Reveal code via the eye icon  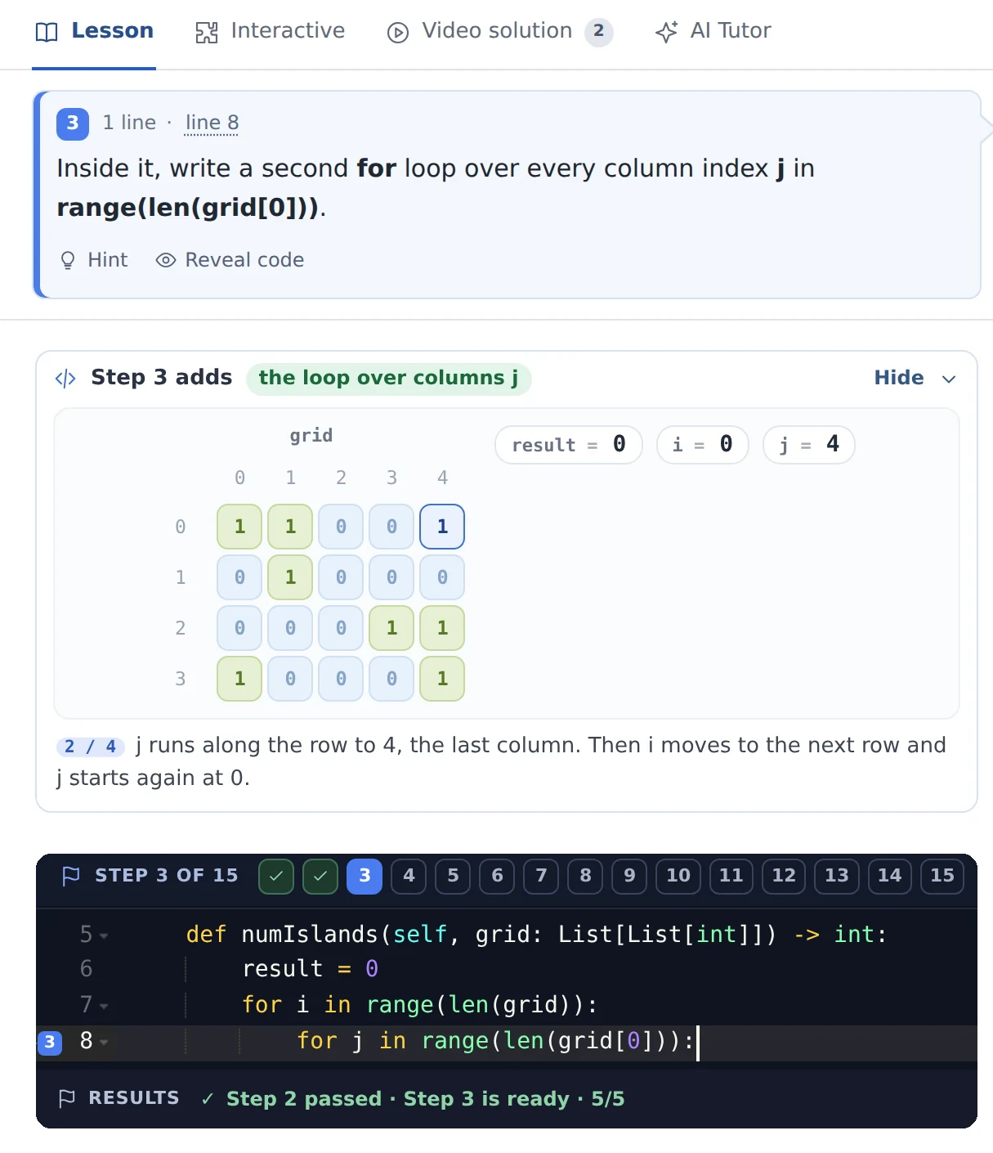(166, 260)
